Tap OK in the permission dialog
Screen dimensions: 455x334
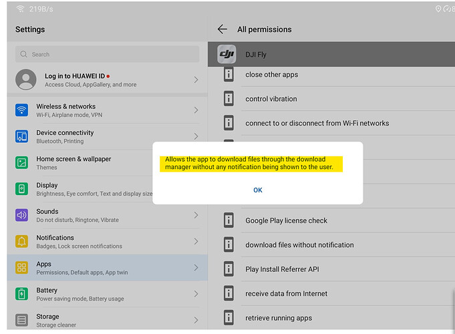[258, 190]
